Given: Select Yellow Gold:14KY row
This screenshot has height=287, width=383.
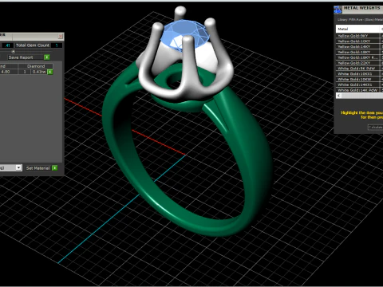Looking at the screenshot, I should click(357, 46).
